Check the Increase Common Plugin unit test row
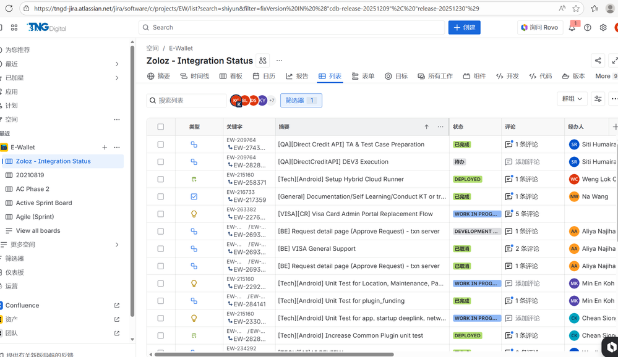This screenshot has width=618, height=357. pos(160,335)
